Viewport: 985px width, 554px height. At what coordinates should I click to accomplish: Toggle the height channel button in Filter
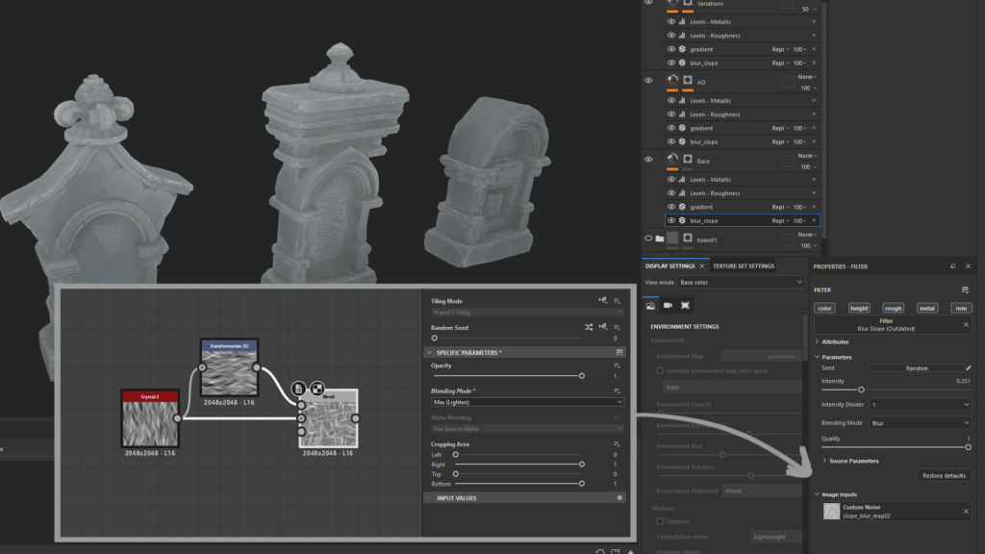coord(859,308)
